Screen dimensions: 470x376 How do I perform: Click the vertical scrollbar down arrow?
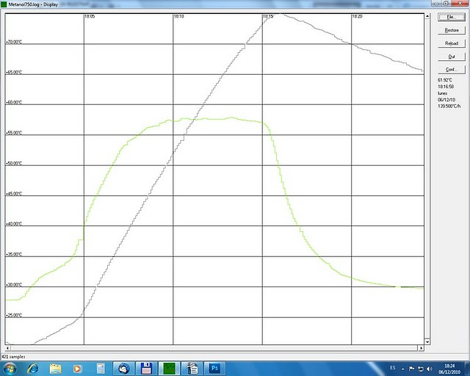[427, 341]
